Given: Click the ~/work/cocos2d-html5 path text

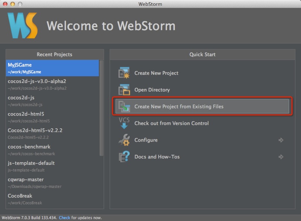Looking at the screenshot, I should point(29,121).
